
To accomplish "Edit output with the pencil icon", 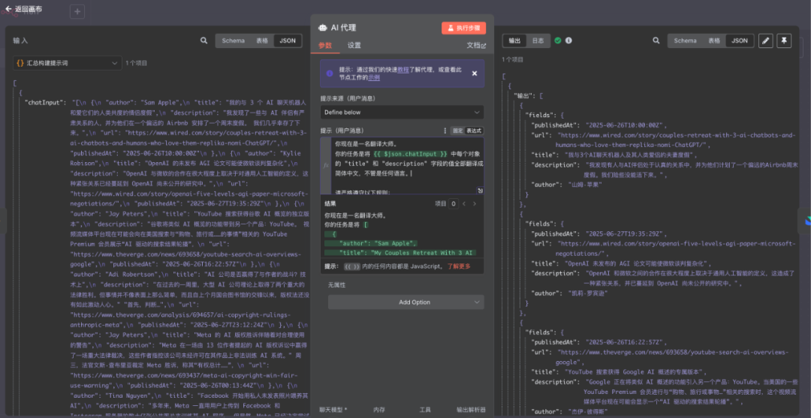I will (765, 41).
